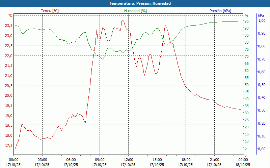This screenshot has height=168, width=270.
Task: Select the red 'Temp. [°C]' legend label
Action: (x=50, y=11)
